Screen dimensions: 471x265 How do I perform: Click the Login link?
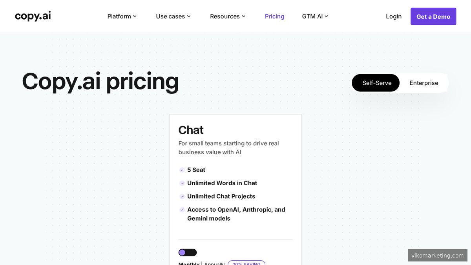[394, 16]
